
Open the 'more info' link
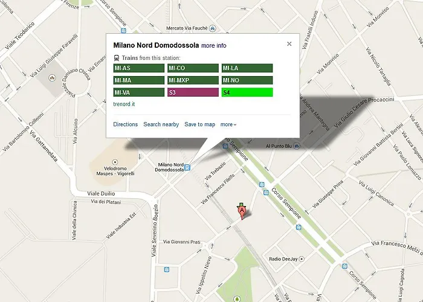214,45
